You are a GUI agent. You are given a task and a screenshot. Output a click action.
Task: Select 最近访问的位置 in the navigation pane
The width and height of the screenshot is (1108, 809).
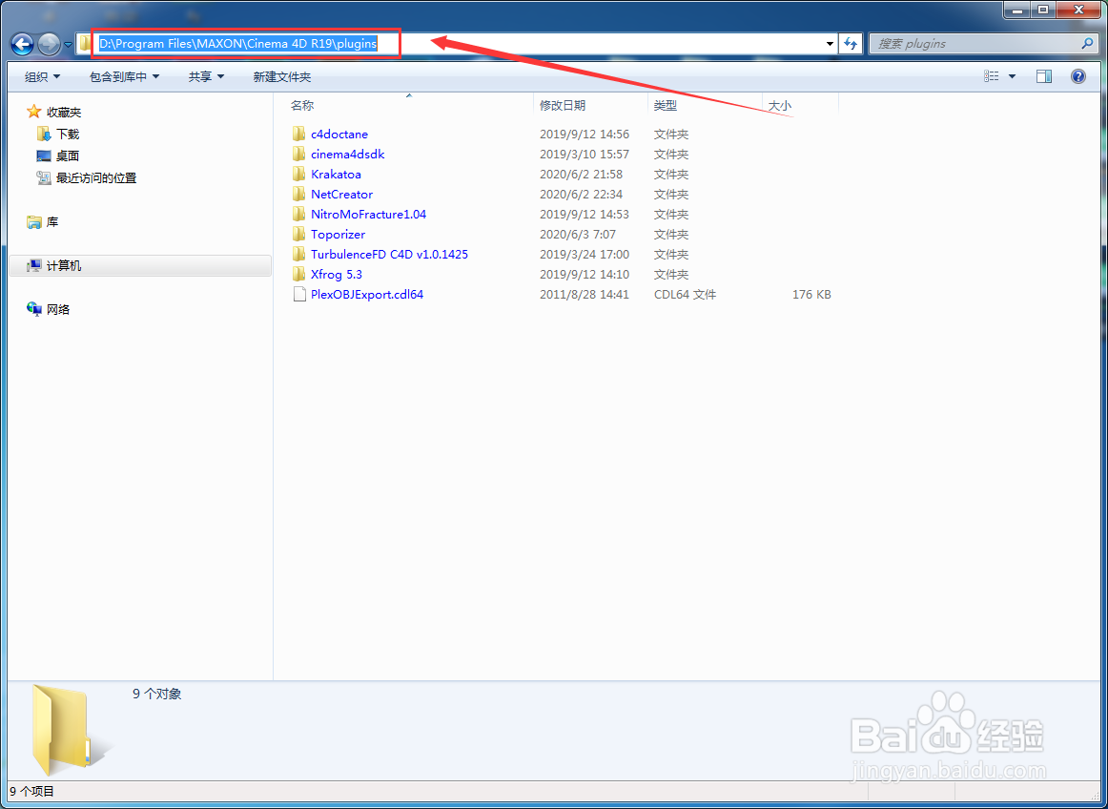[x=96, y=178]
